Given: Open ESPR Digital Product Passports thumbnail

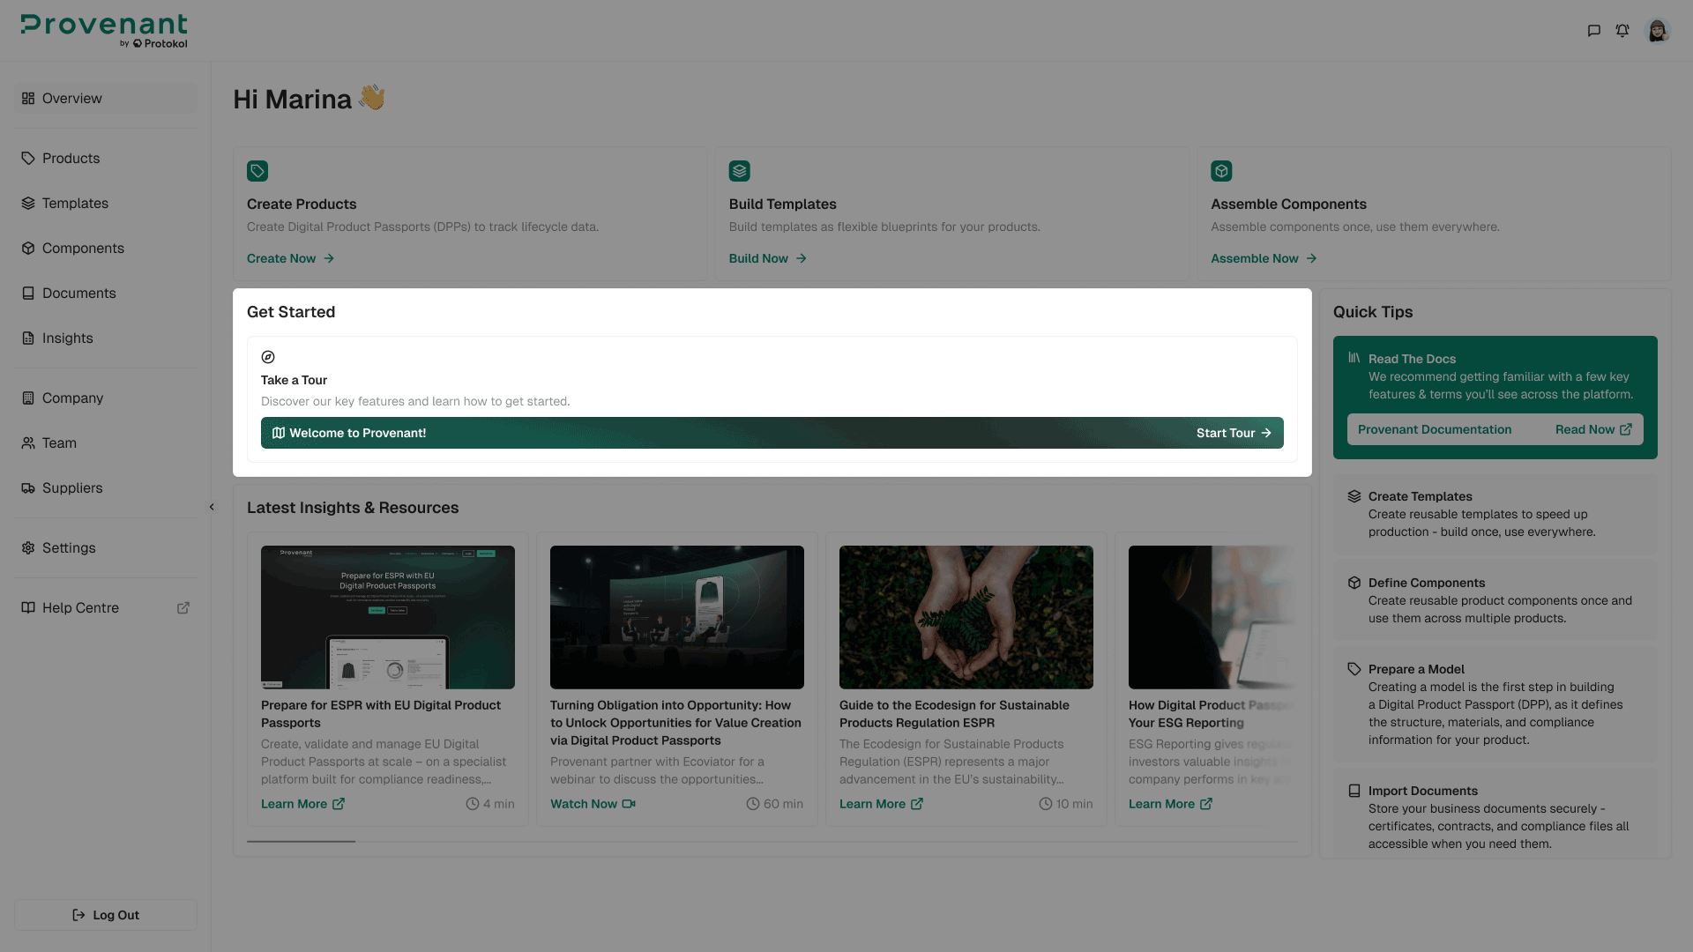Looking at the screenshot, I should pos(388,617).
